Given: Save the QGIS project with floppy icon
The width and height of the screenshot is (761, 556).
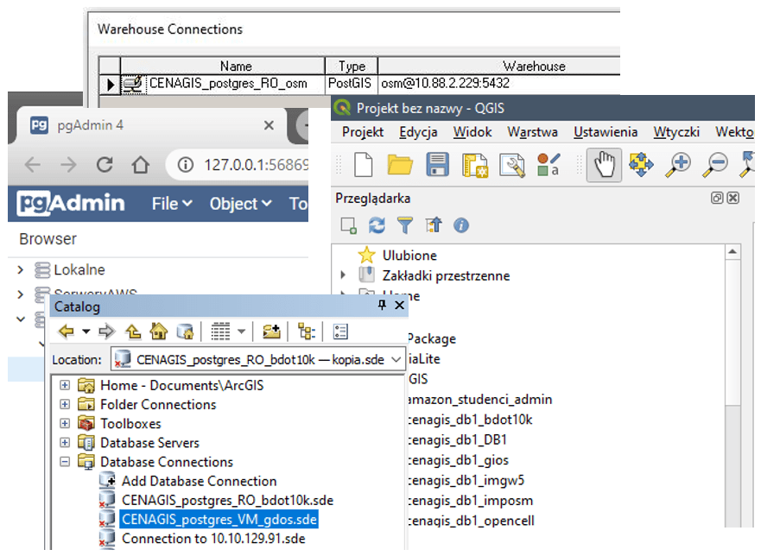Looking at the screenshot, I should click(437, 165).
